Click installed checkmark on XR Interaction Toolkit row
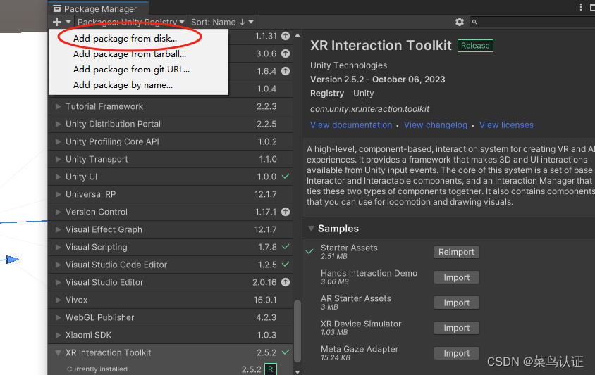This screenshot has width=595, height=375. [x=286, y=352]
